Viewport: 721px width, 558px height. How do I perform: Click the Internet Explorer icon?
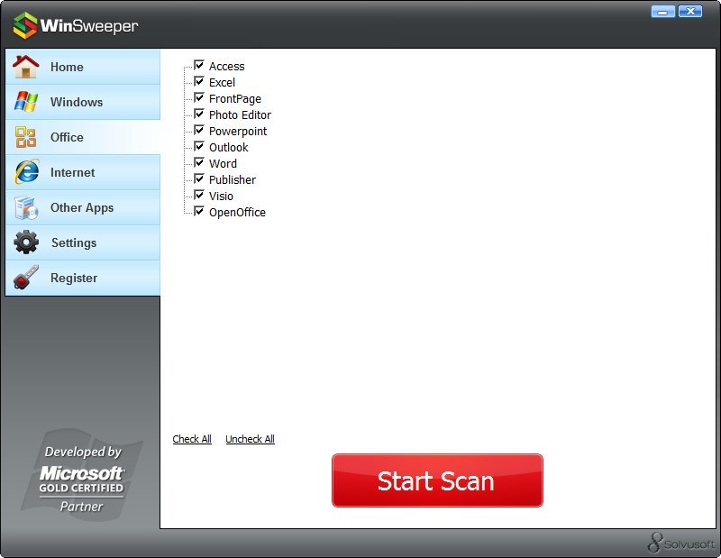coord(27,172)
